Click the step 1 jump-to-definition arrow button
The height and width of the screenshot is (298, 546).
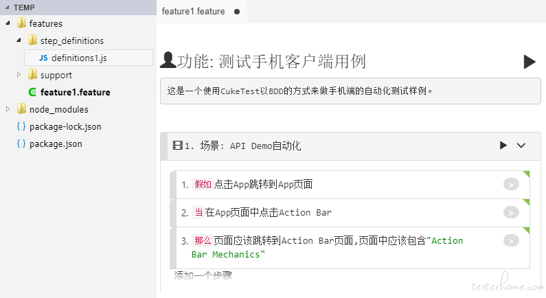[511, 184]
